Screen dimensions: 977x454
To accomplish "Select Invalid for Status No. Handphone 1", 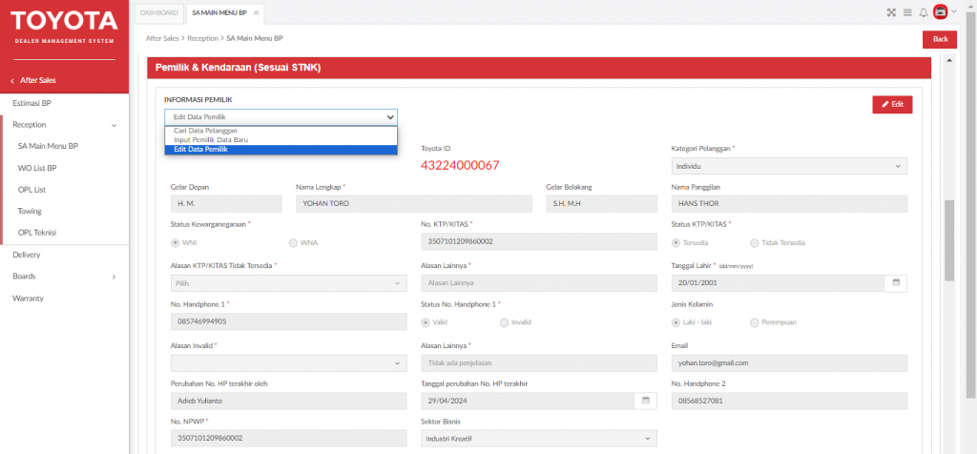I will (504, 322).
